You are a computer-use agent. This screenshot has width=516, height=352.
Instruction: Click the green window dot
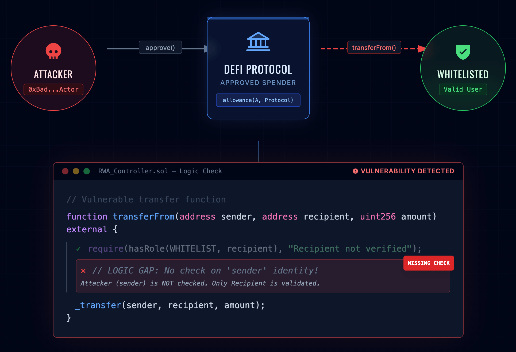click(x=87, y=171)
